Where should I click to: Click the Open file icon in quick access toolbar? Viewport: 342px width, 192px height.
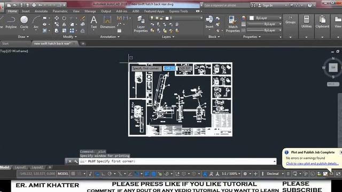[15, 5]
